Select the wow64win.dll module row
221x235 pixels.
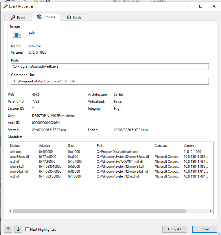coord(111,171)
